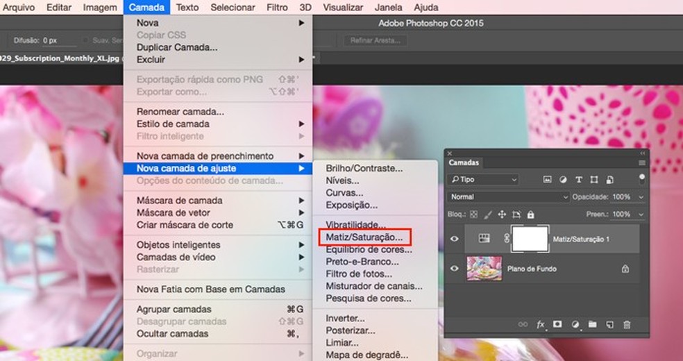This screenshot has height=361, width=683.
Task: Click the lock icon on Plano de Fundo layer
Action: coord(625,269)
